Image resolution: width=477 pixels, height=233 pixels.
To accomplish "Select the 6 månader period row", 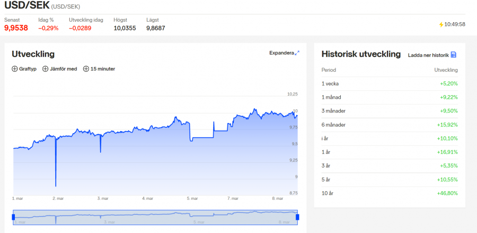I will [x=390, y=125].
